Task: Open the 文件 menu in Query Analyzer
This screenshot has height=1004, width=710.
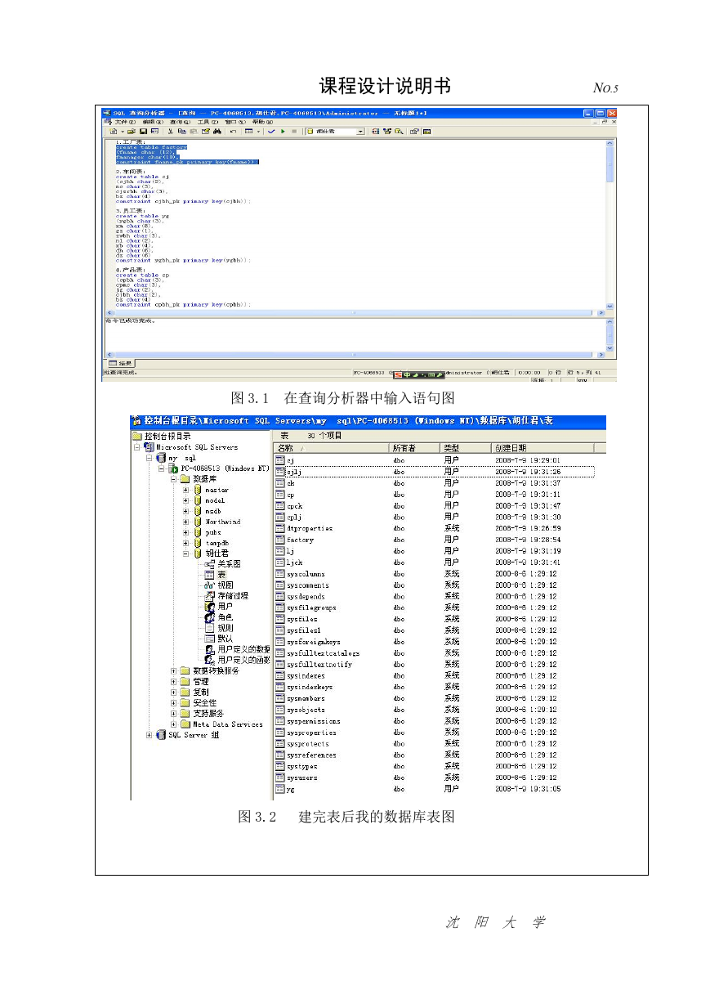Action: click(125, 121)
